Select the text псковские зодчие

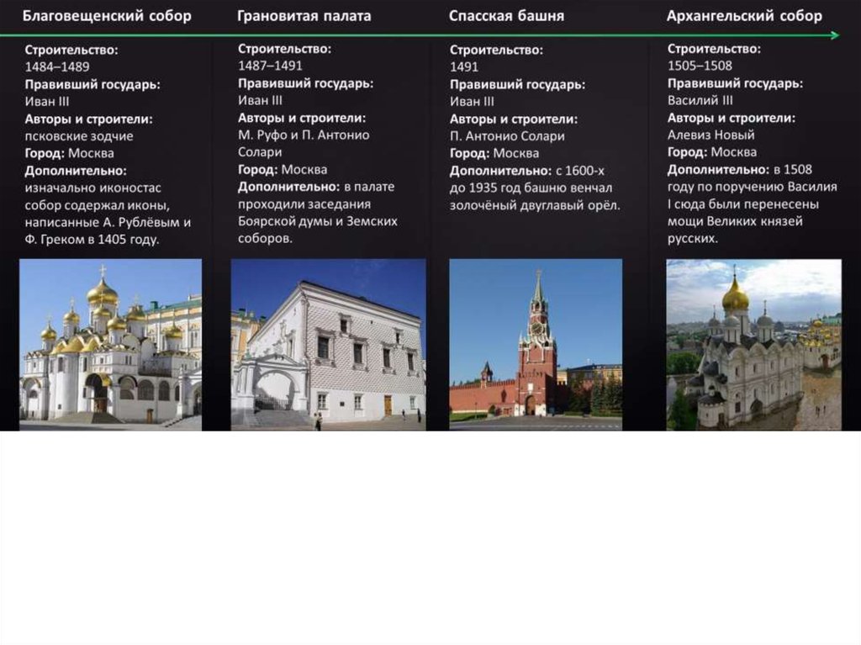point(79,135)
